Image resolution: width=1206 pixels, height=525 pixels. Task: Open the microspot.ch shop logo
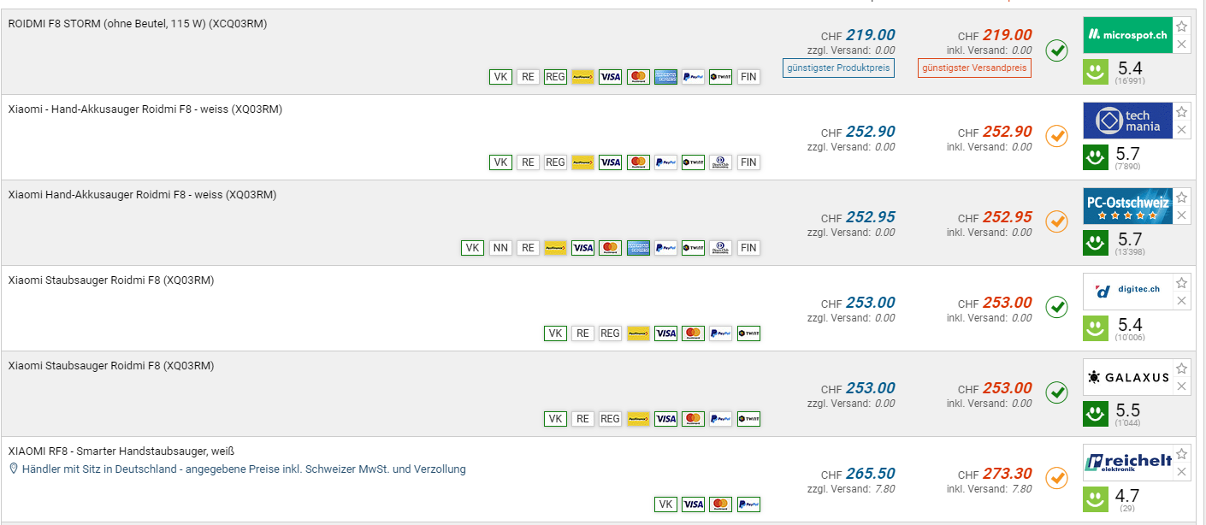point(1126,35)
